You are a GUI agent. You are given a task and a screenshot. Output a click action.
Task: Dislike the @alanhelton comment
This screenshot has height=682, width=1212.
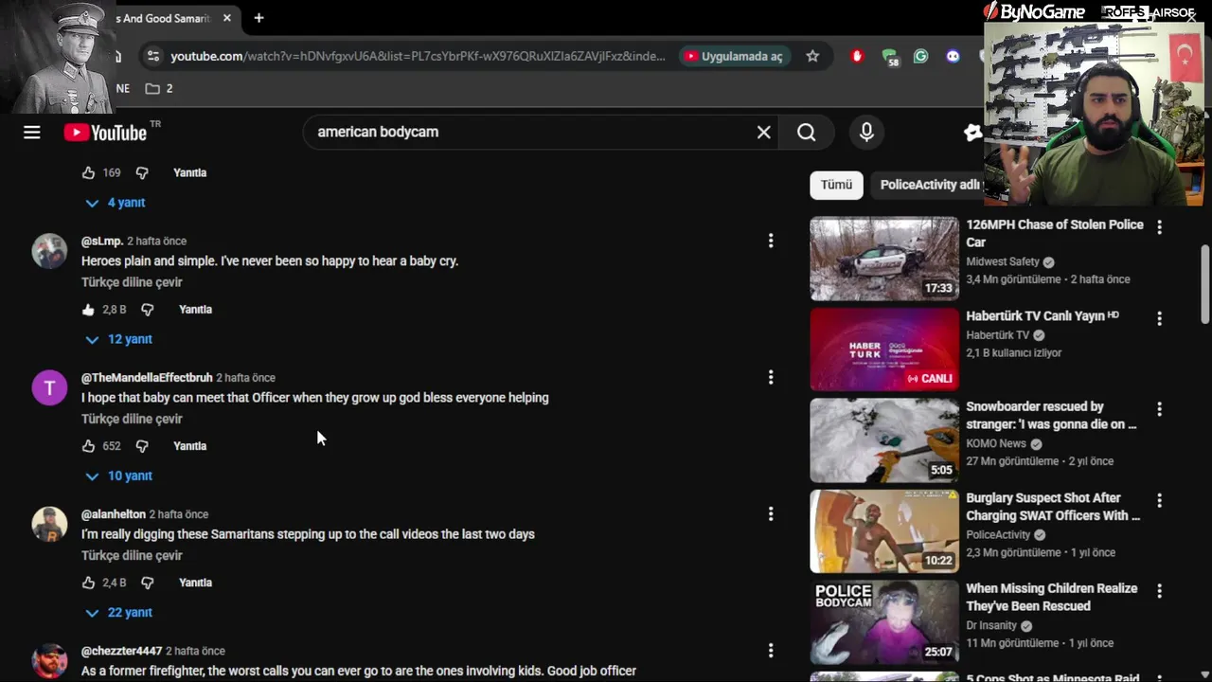[x=148, y=583]
